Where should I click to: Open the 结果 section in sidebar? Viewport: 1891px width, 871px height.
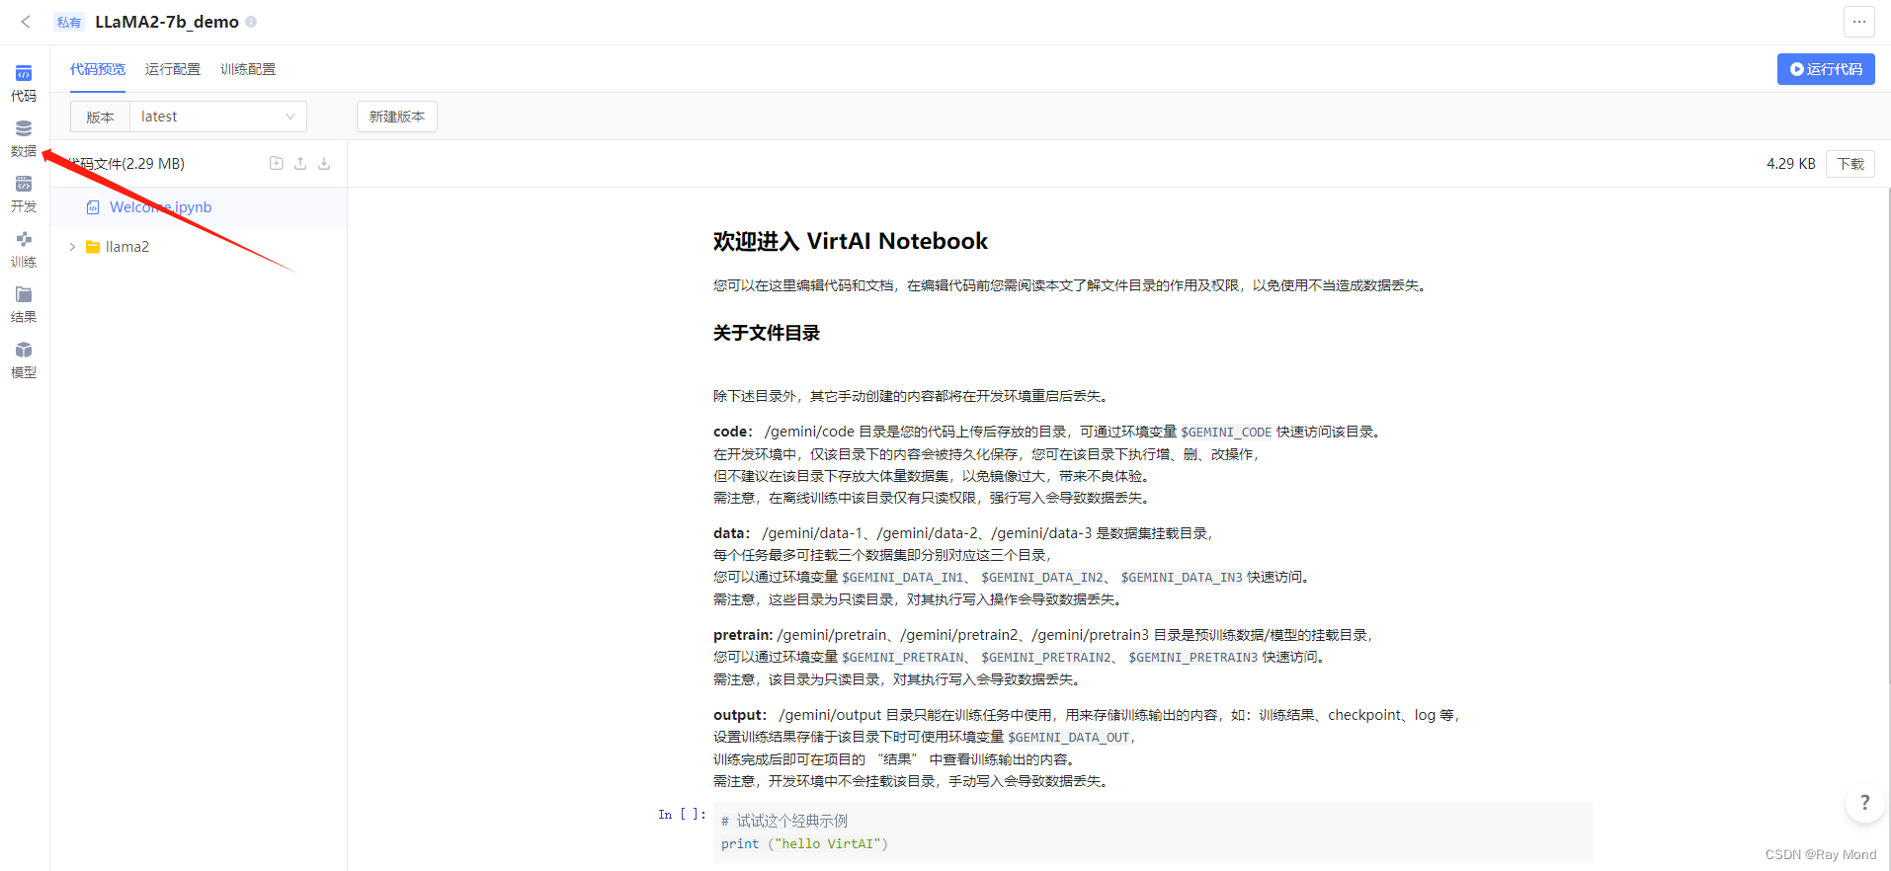pyautogui.click(x=24, y=304)
